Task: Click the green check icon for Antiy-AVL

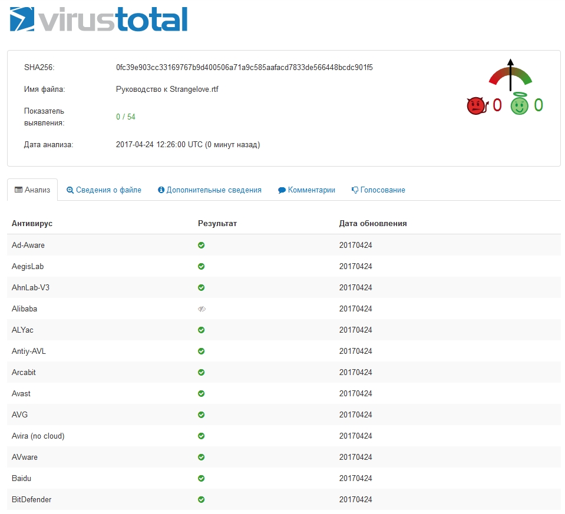Action: click(x=201, y=351)
